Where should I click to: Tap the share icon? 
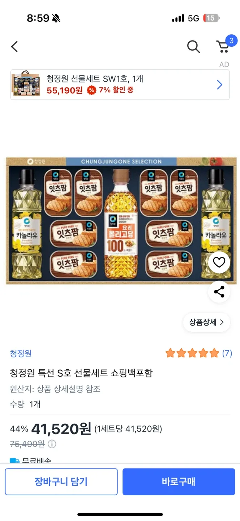point(219,292)
